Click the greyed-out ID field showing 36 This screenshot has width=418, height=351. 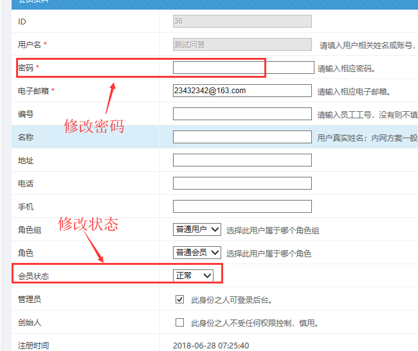[x=242, y=21]
